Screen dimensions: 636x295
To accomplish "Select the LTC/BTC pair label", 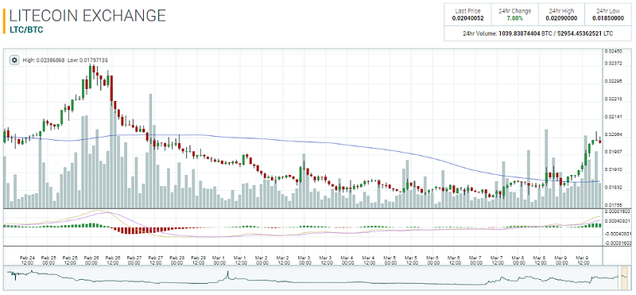I will pos(26,29).
